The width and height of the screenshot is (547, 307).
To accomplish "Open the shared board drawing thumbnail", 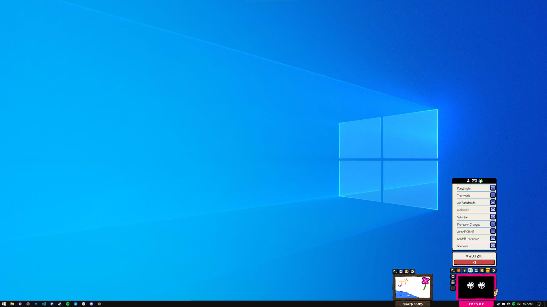I will coord(413,287).
